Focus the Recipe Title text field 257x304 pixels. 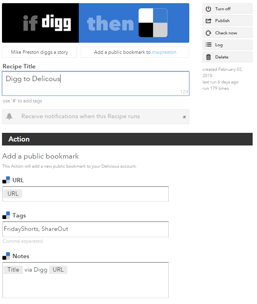coord(95,83)
